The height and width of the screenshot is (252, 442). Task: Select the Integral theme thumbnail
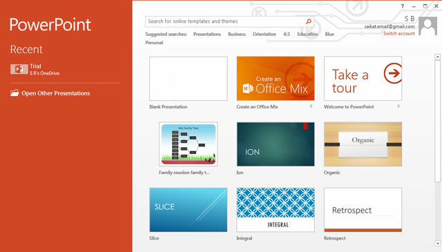[276, 210]
